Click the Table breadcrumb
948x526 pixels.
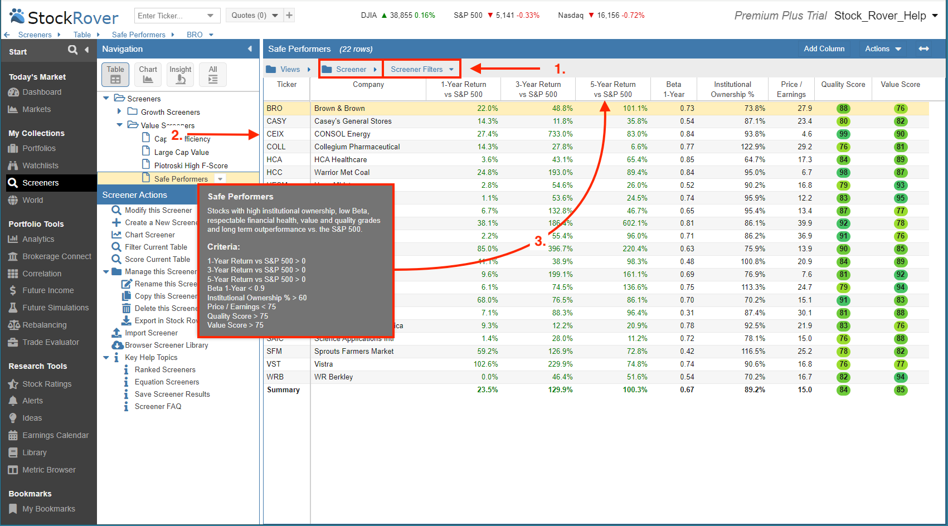tap(82, 35)
